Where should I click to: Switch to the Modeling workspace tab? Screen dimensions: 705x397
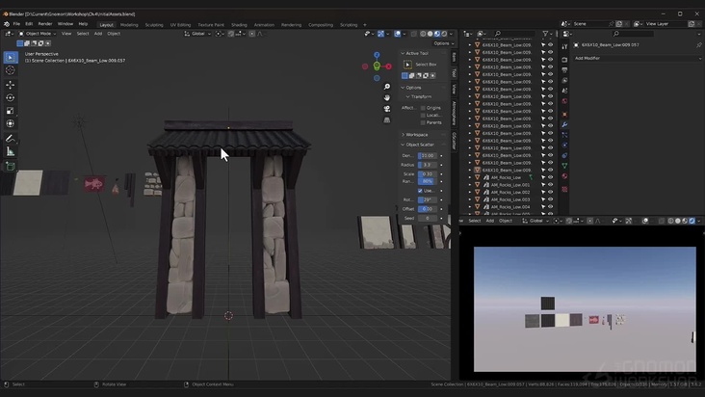(129, 25)
